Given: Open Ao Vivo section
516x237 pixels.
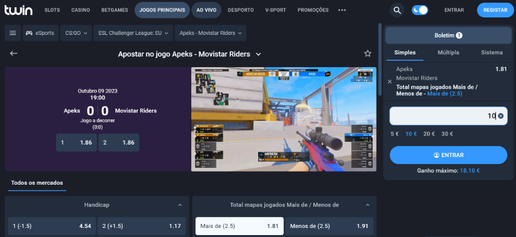Looking at the screenshot, I should click(x=206, y=10).
